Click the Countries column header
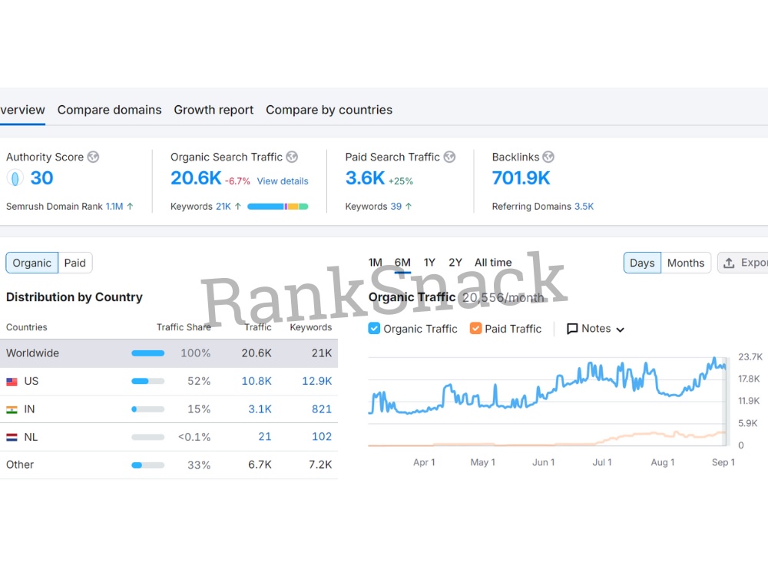The width and height of the screenshot is (768, 576). [x=26, y=327]
